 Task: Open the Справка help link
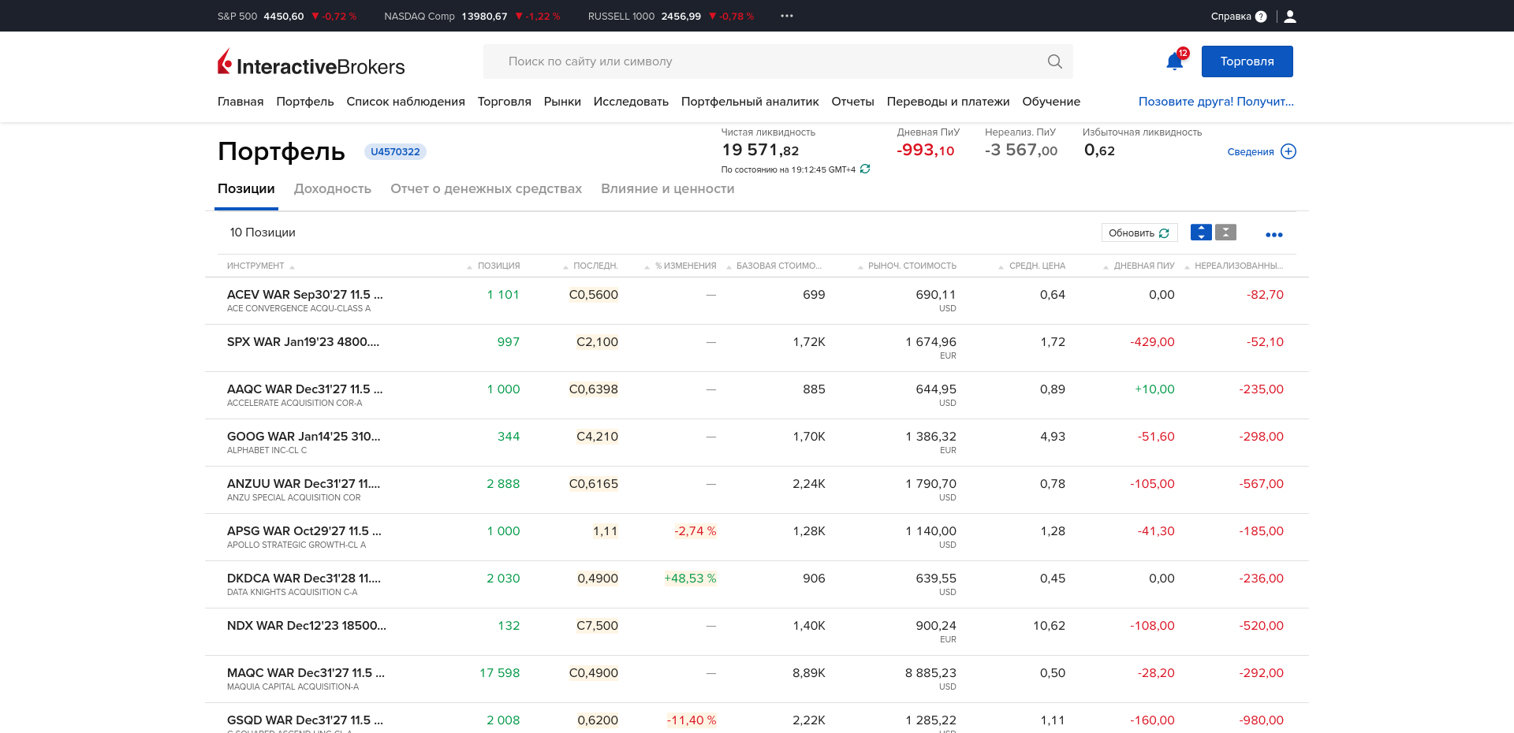tap(1231, 17)
